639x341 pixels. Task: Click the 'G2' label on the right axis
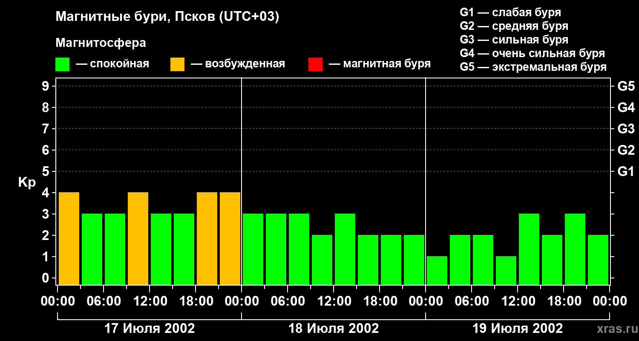(x=626, y=150)
